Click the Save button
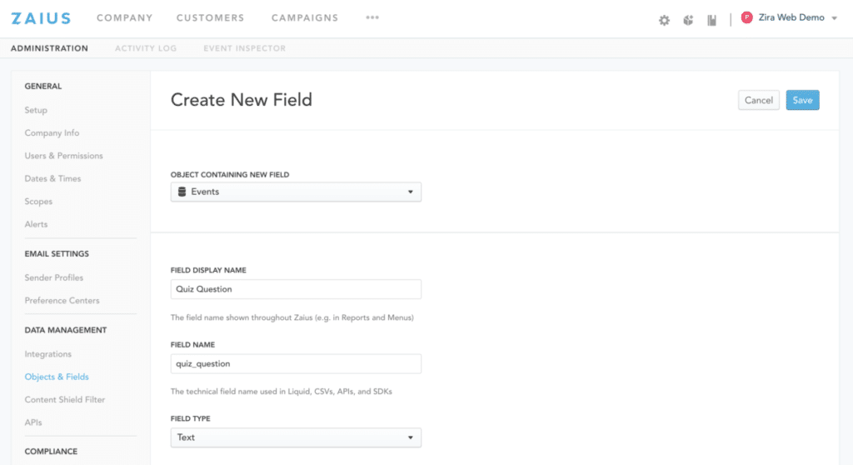 [x=802, y=100]
